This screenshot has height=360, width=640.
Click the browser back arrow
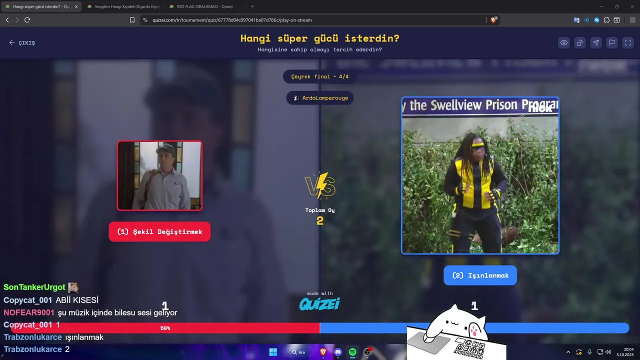7,20
